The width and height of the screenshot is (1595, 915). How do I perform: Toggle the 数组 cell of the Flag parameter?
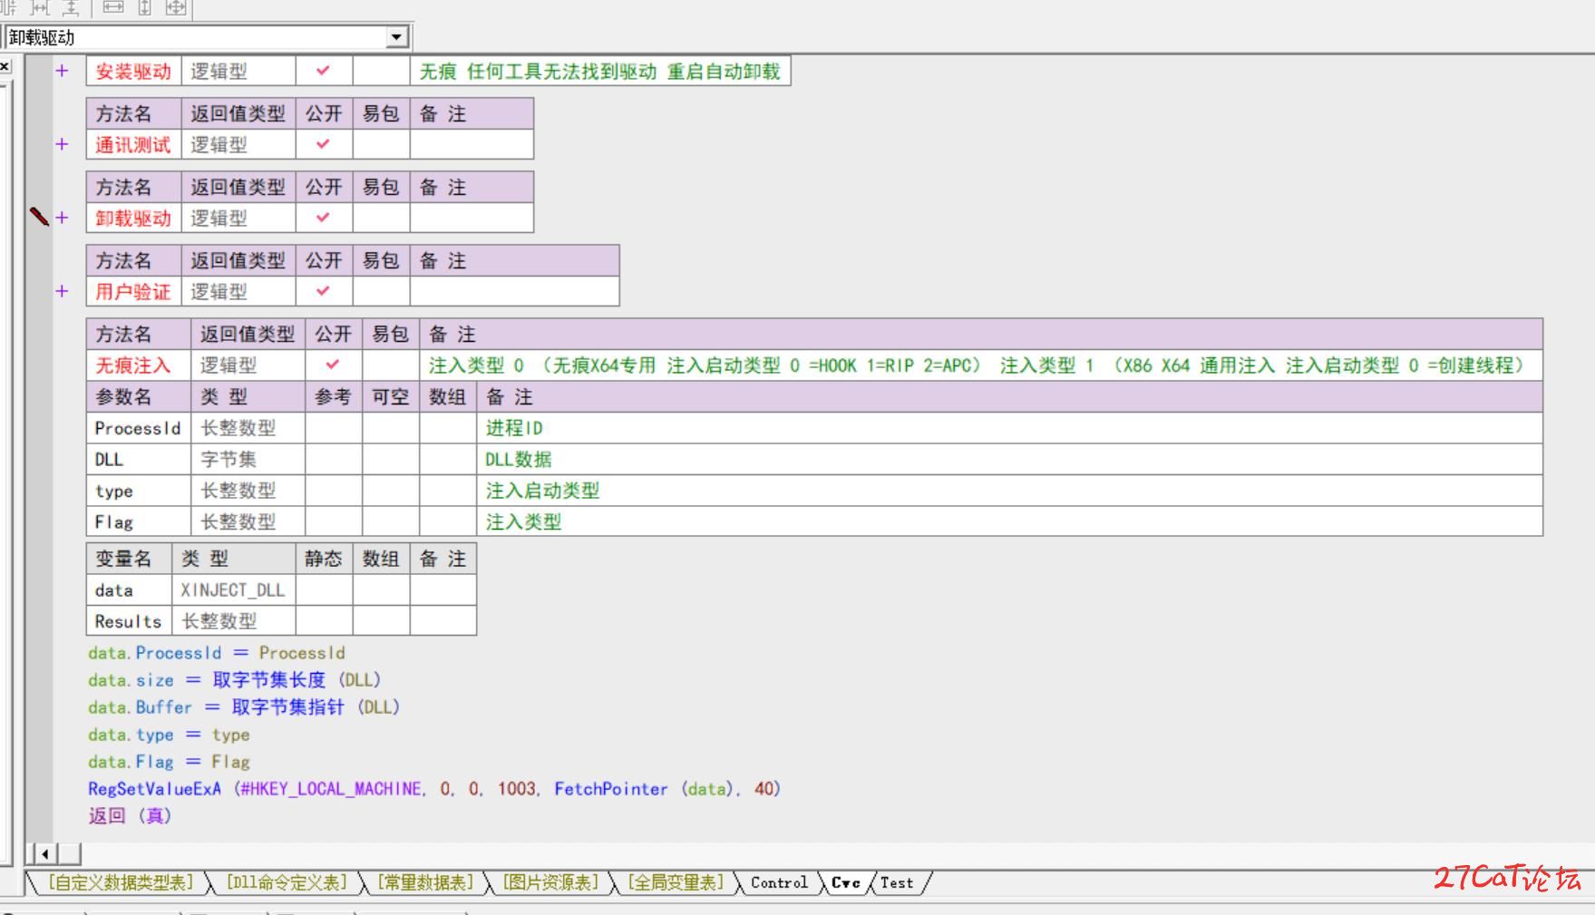(448, 521)
